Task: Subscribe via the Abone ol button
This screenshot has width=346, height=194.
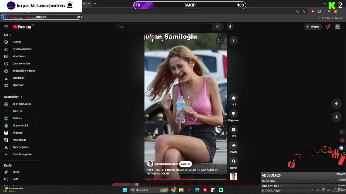Action: click(x=185, y=164)
